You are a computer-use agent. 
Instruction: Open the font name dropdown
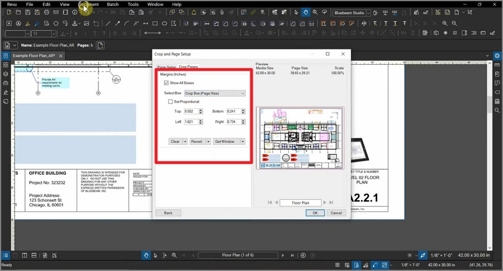[x=27, y=34]
